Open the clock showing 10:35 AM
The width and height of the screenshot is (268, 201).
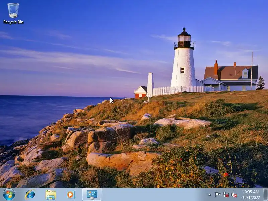pos(251,192)
